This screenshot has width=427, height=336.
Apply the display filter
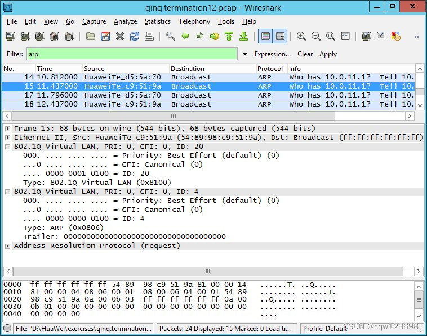pyautogui.click(x=328, y=54)
